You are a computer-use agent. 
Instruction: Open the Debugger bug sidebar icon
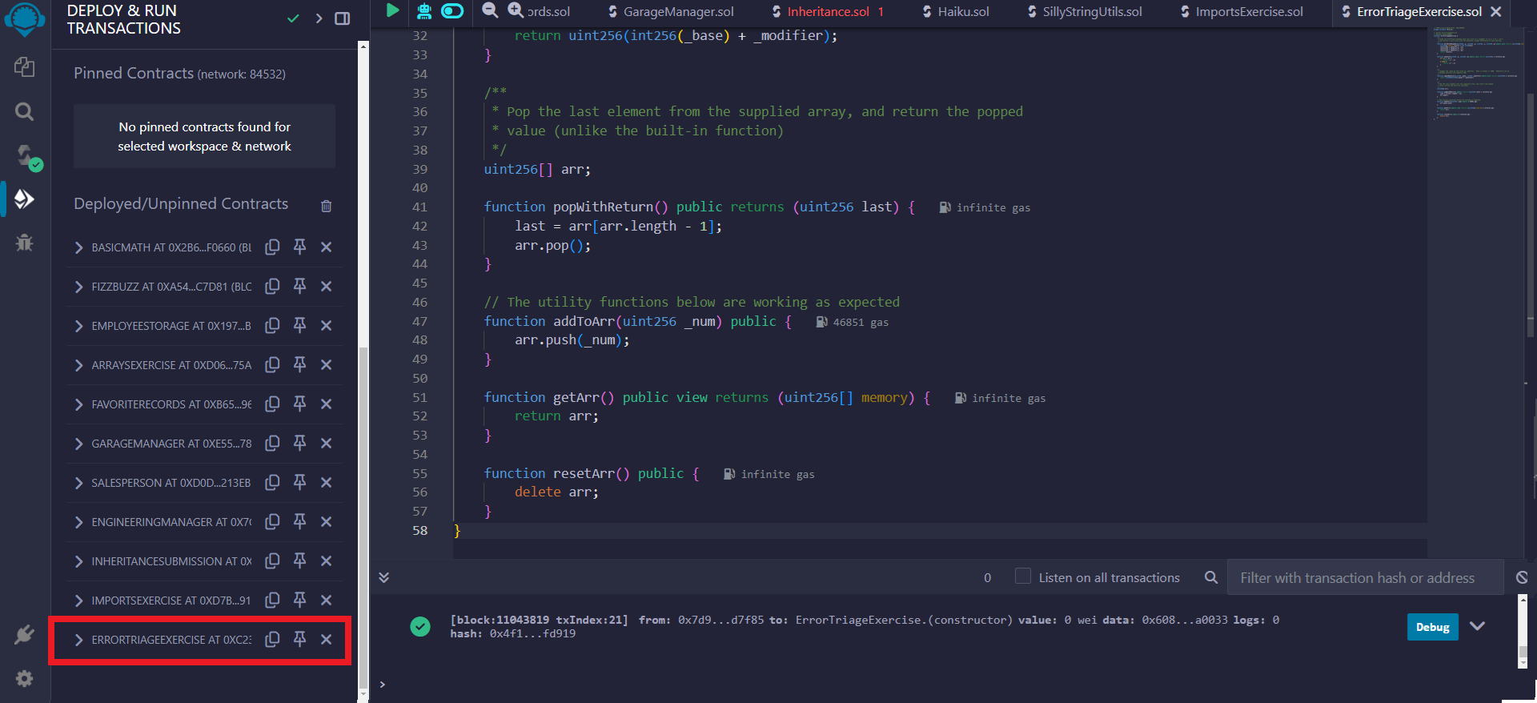pyautogui.click(x=25, y=242)
